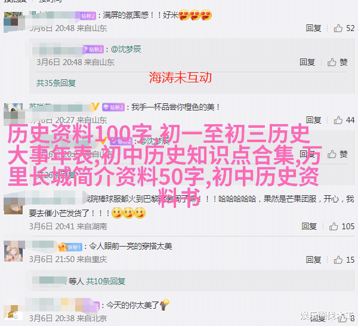Image resolution: width=358 pixels, height=326 pixels.
Task: Like the 令人眼前一亮 comment with 15 likes
Action: point(338,260)
